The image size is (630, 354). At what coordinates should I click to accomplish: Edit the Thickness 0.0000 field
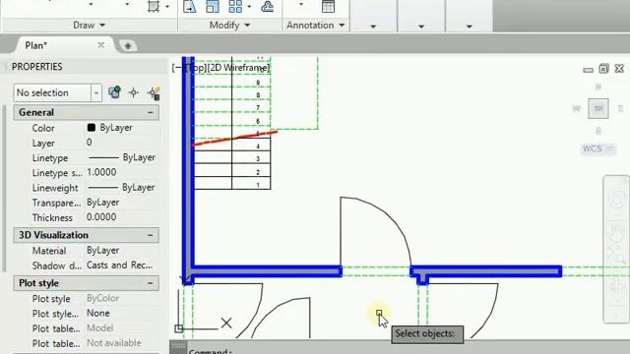101,217
